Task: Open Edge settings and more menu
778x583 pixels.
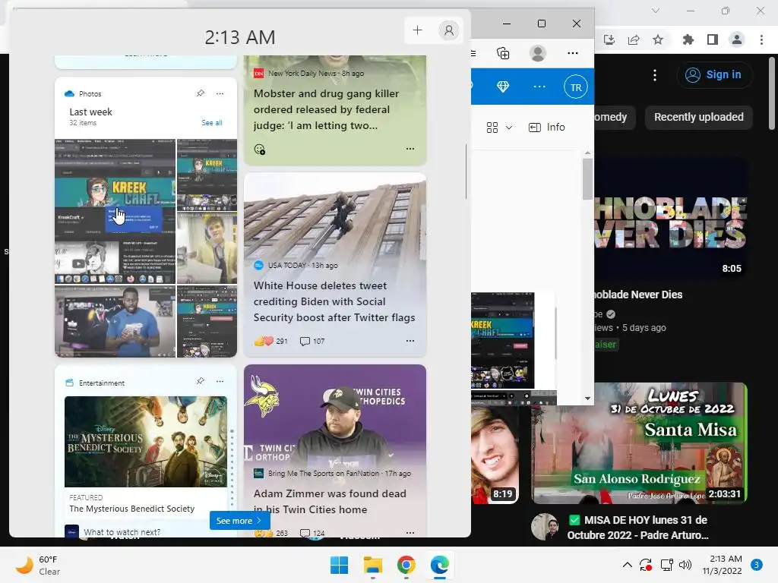Action: pyautogui.click(x=573, y=53)
